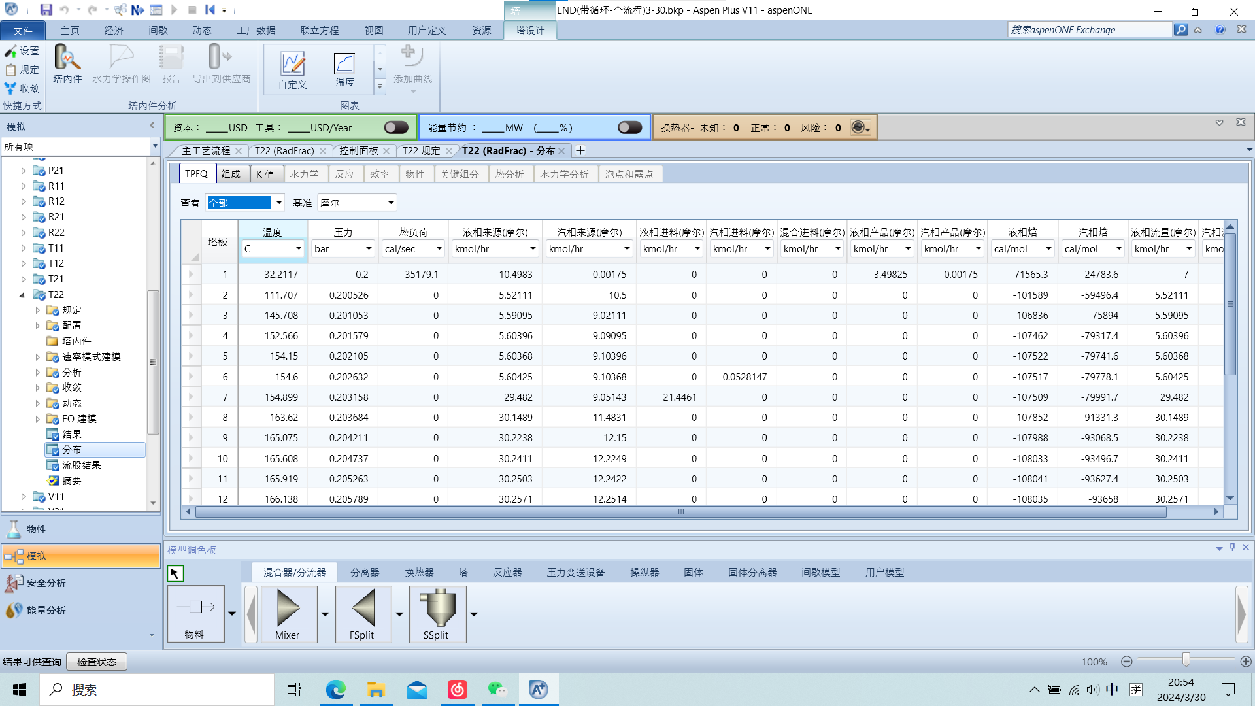
Task: Open the 塔内件 column internals tool
Action: pyautogui.click(x=67, y=64)
